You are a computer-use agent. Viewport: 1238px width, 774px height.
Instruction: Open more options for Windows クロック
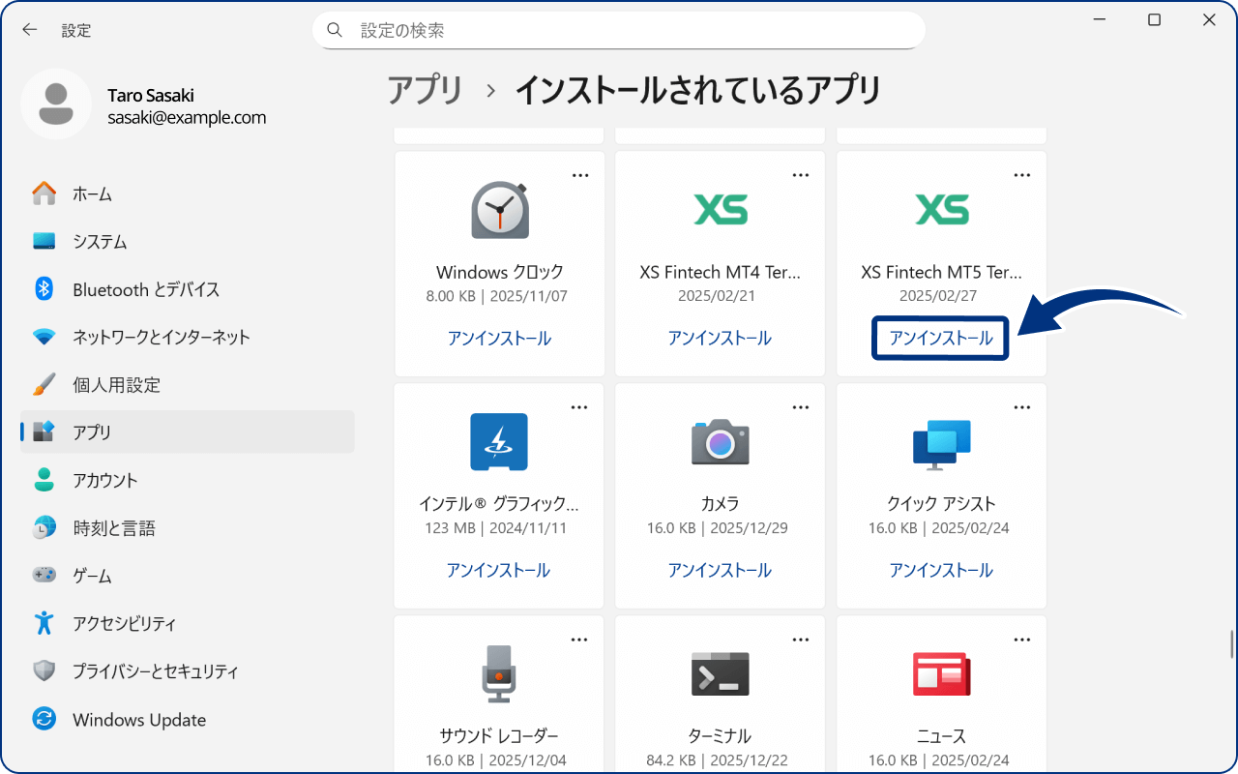(x=580, y=175)
